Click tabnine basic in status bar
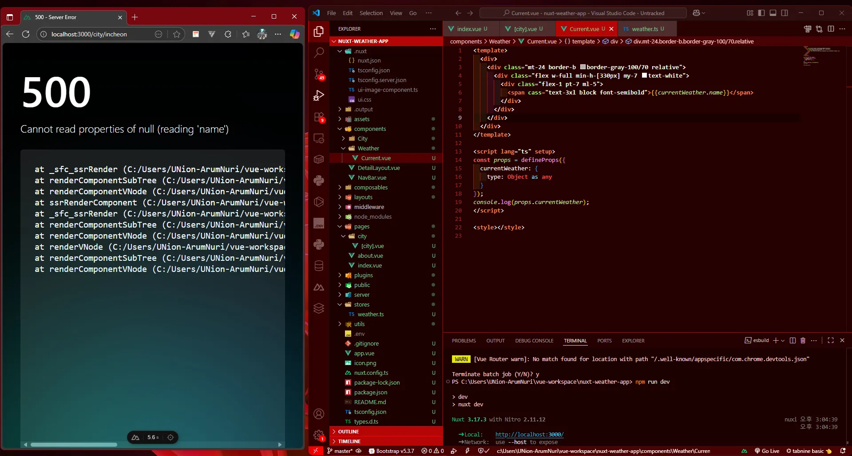This screenshot has width=852, height=456. click(808, 451)
